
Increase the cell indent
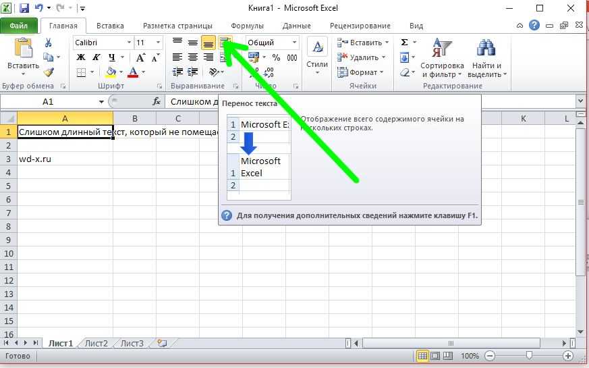pos(193,72)
